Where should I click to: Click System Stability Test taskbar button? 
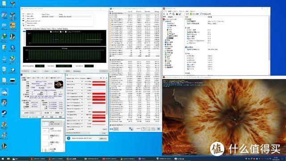[x=128, y=159]
